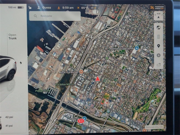Image resolution: width=180 pixels, height=135 pixels.
Task: Tap the charge port lightning bolt
Action: tap(21, 63)
